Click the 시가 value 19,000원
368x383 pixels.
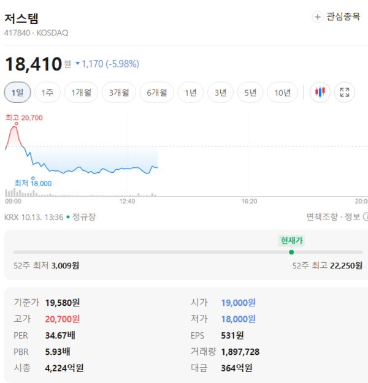coord(239,303)
